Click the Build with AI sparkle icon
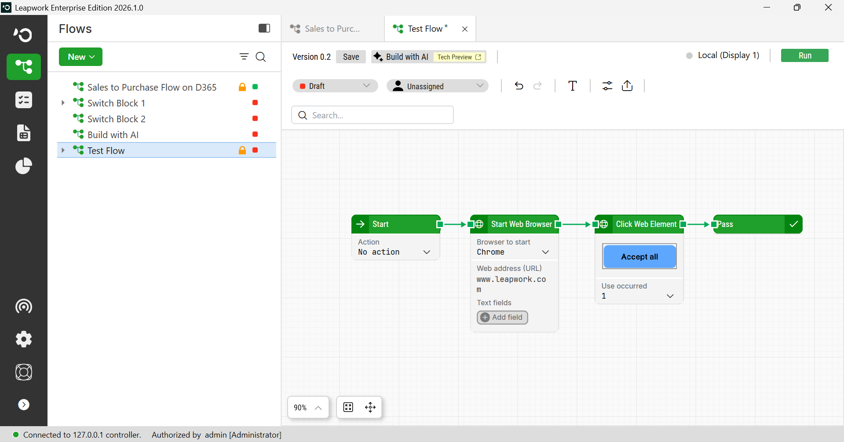The width and height of the screenshot is (844, 442). pos(378,57)
